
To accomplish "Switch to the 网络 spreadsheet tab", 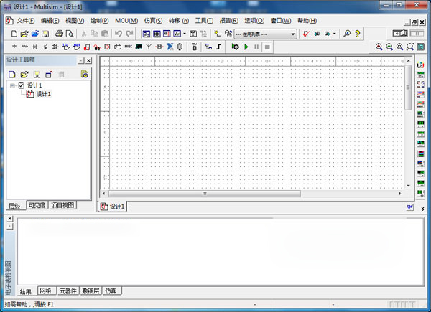I will (46, 291).
